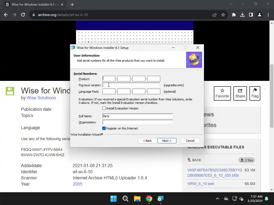The width and height of the screenshot is (274, 205).
Task: Click the network icon in system tray
Action: (234, 199)
